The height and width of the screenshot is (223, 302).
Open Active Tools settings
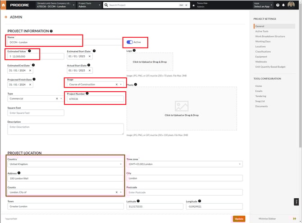coord(262,31)
